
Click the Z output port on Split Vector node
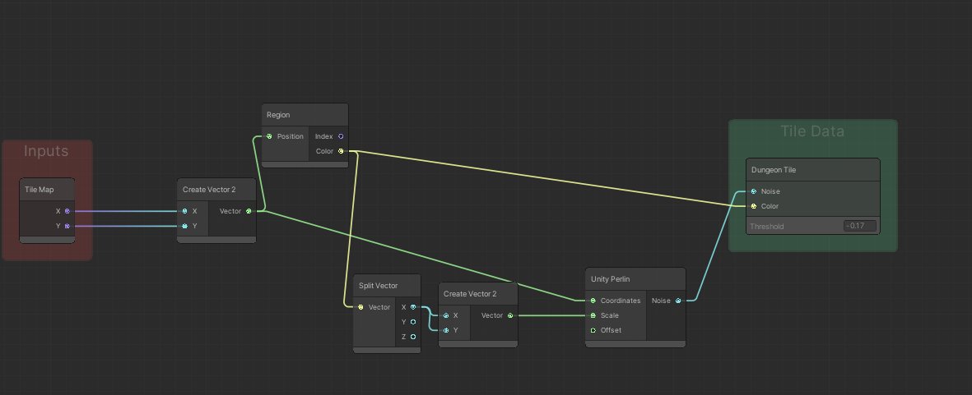click(x=413, y=337)
